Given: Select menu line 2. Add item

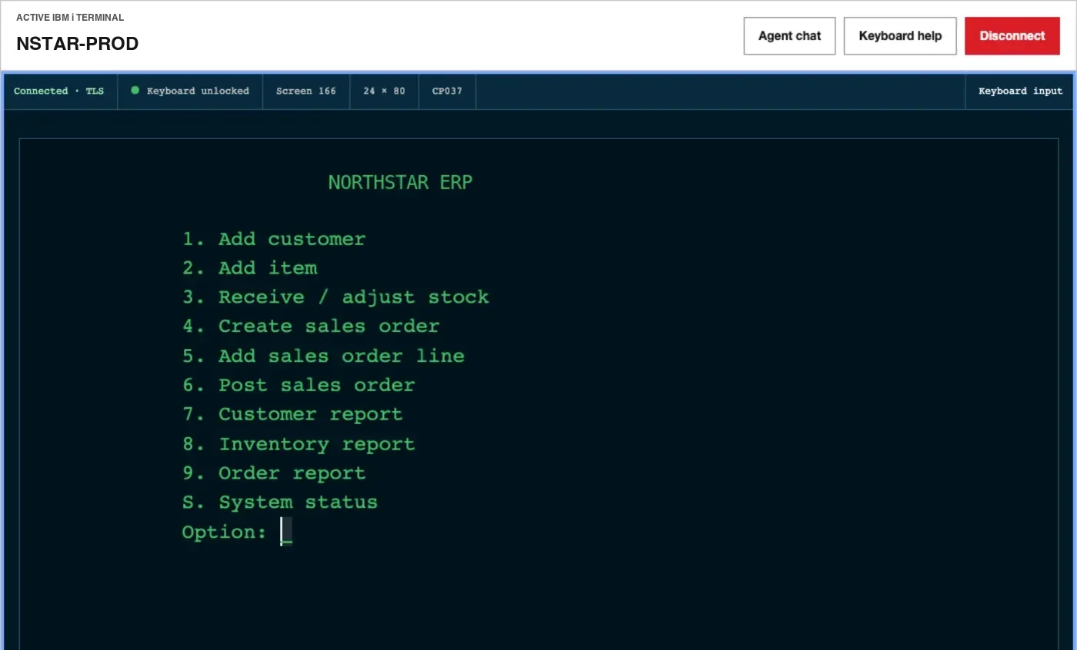Looking at the screenshot, I should pyautogui.click(x=249, y=268).
